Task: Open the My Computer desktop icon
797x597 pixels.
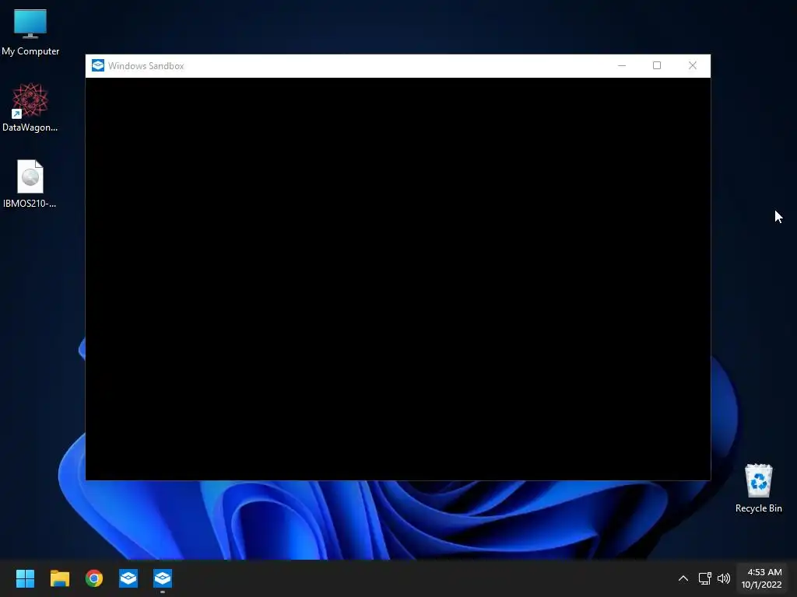Action: tap(30, 33)
